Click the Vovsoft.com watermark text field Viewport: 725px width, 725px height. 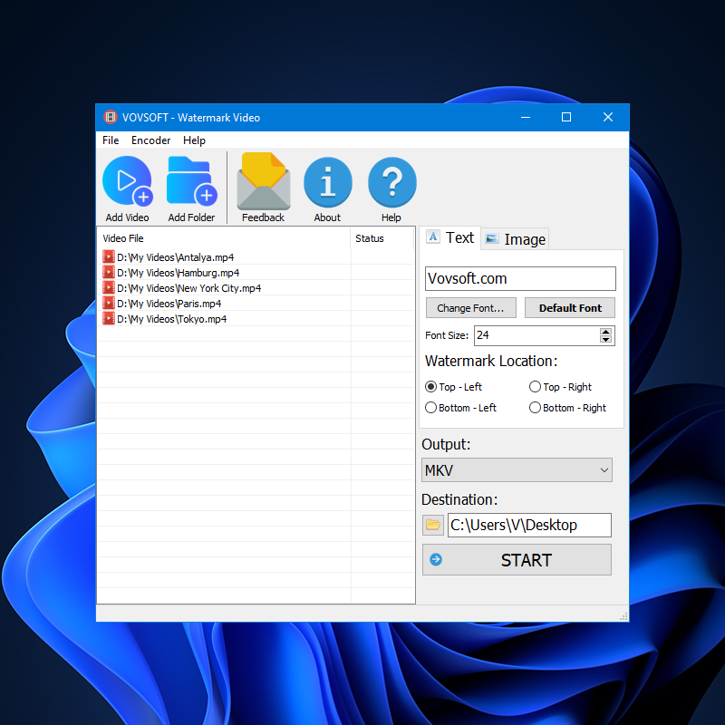point(520,278)
